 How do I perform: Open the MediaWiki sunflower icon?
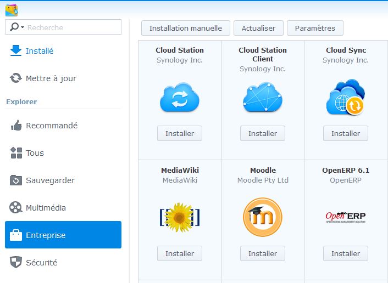(x=179, y=217)
